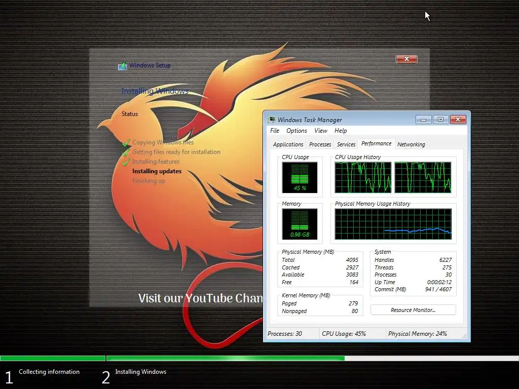
Task: Select the Performance tab
Action: (x=376, y=143)
